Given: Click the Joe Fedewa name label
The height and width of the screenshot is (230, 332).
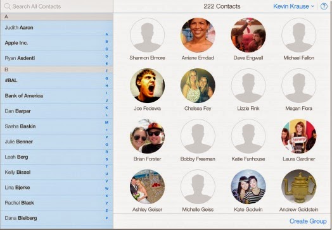Looking at the screenshot, I should (148, 109).
